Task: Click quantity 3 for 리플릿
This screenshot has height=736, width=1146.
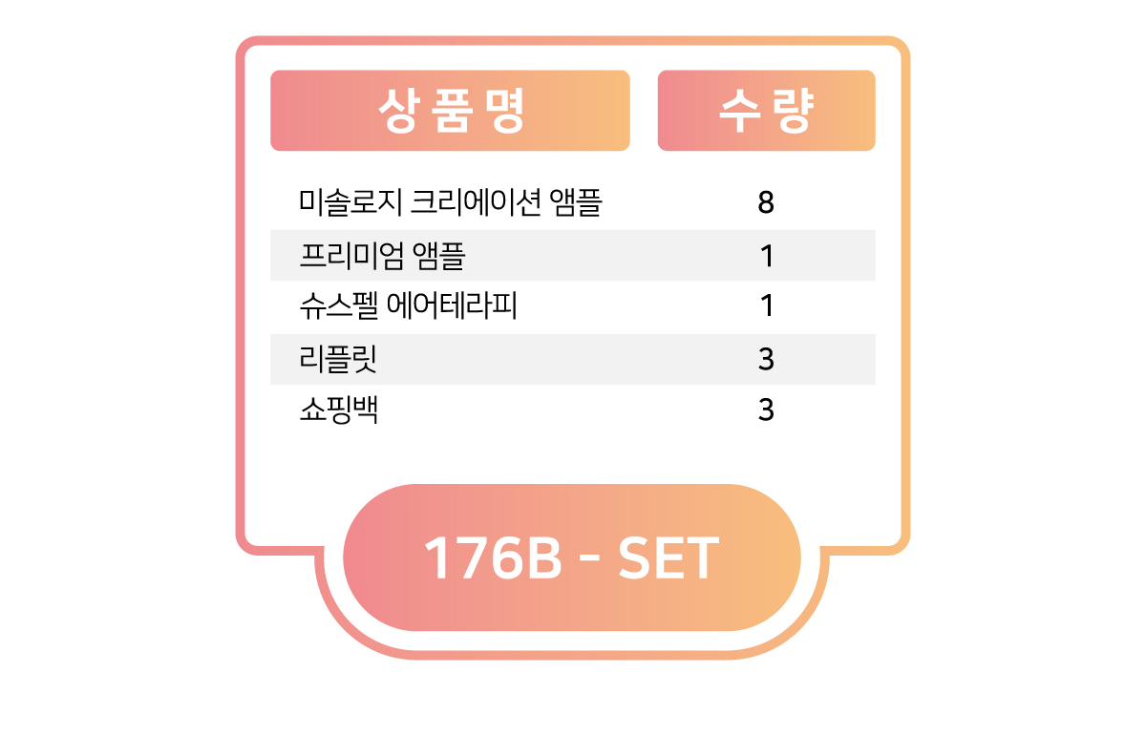Action: click(x=766, y=359)
